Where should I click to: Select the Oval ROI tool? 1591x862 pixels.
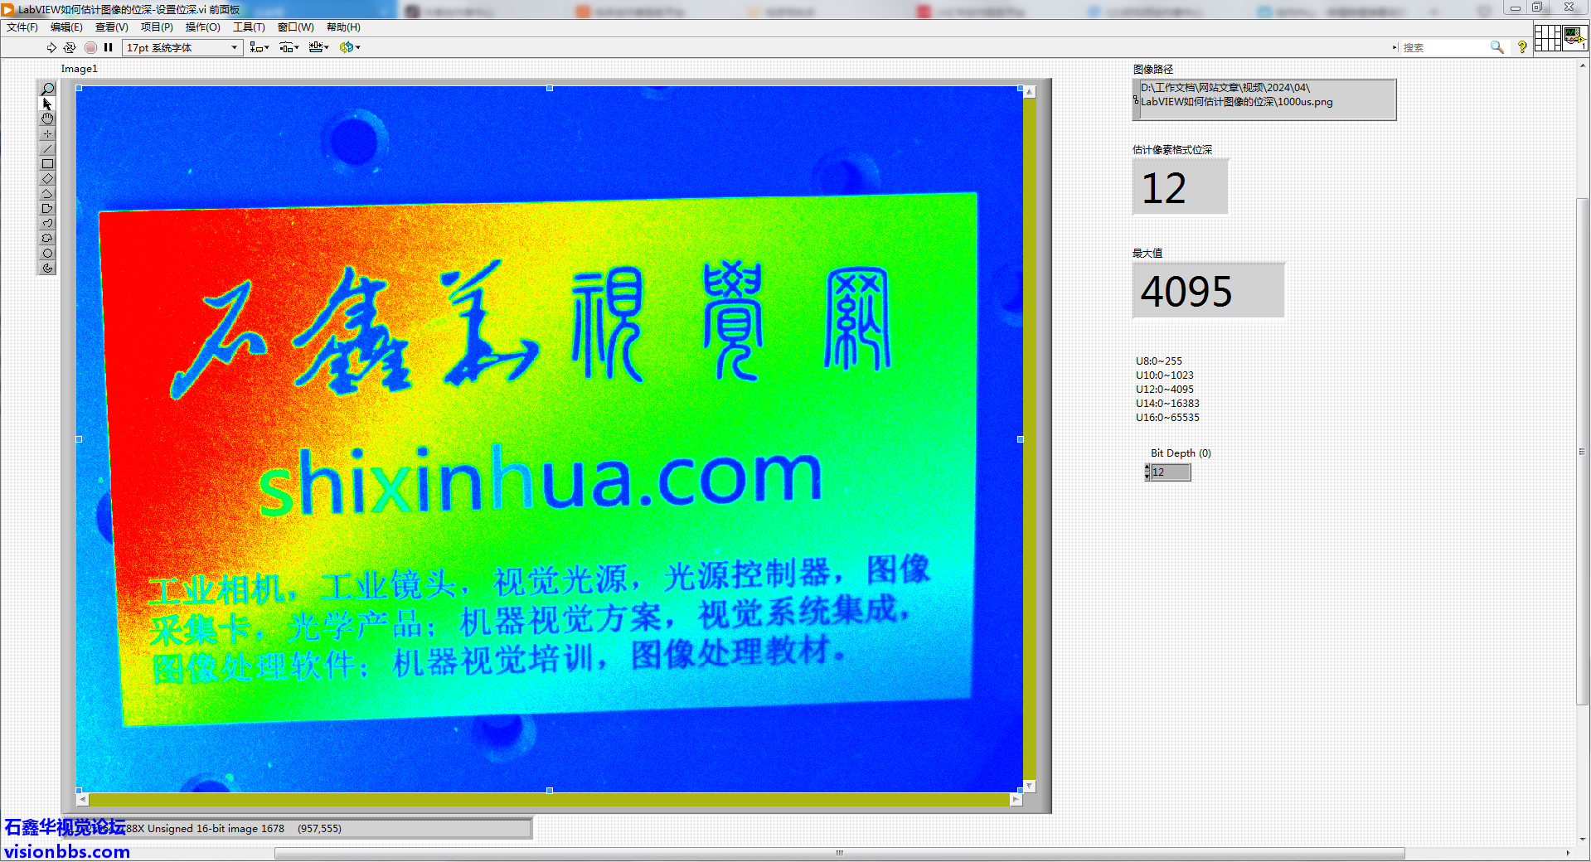[47, 254]
